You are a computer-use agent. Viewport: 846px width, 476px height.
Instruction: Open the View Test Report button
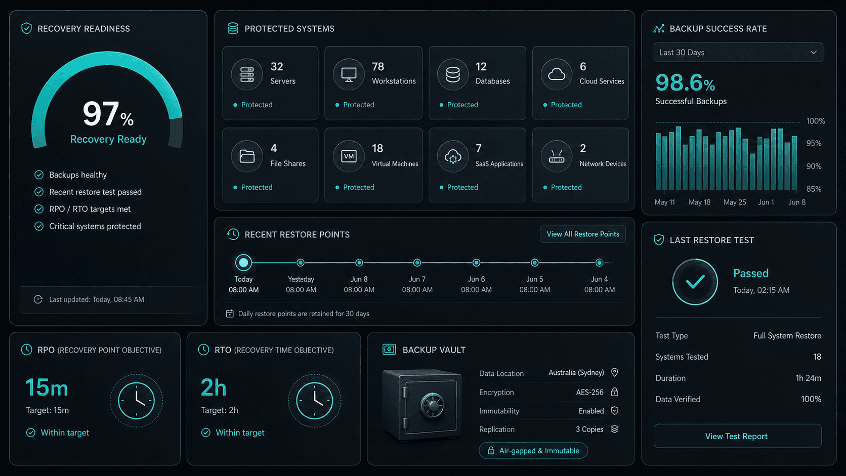point(737,436)
